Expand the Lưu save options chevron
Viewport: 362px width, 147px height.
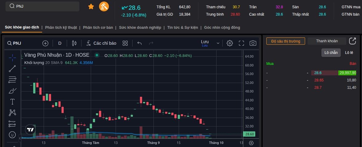218,43
